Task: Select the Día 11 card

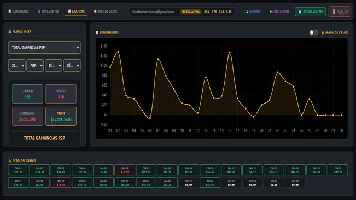Action: point(231,170)
